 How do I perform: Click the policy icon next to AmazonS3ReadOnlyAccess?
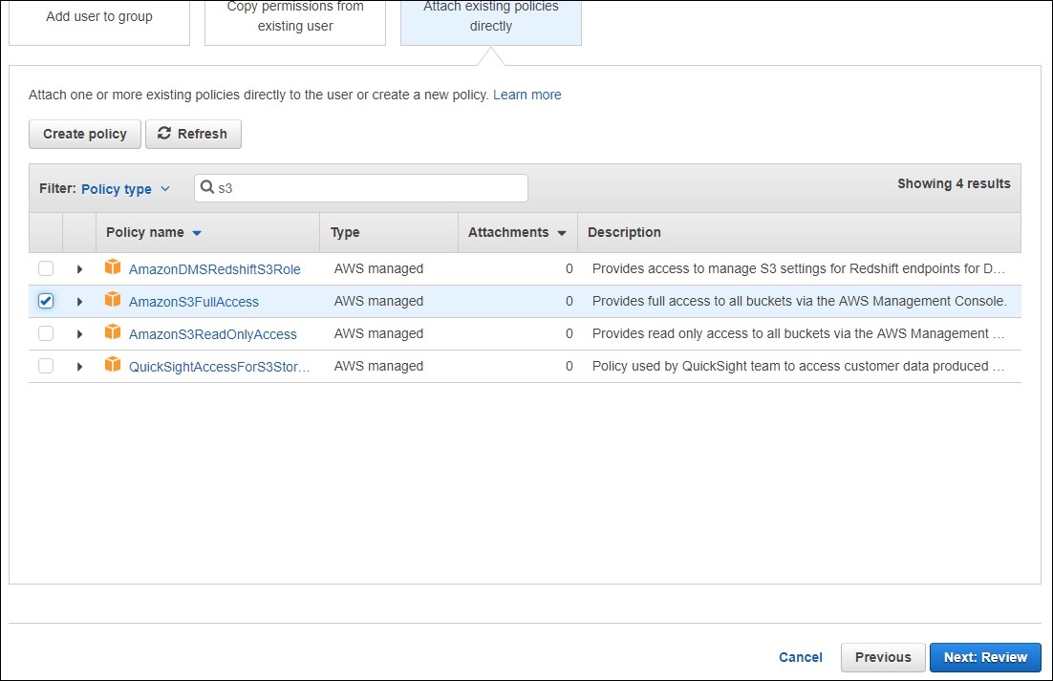(113, 333)
